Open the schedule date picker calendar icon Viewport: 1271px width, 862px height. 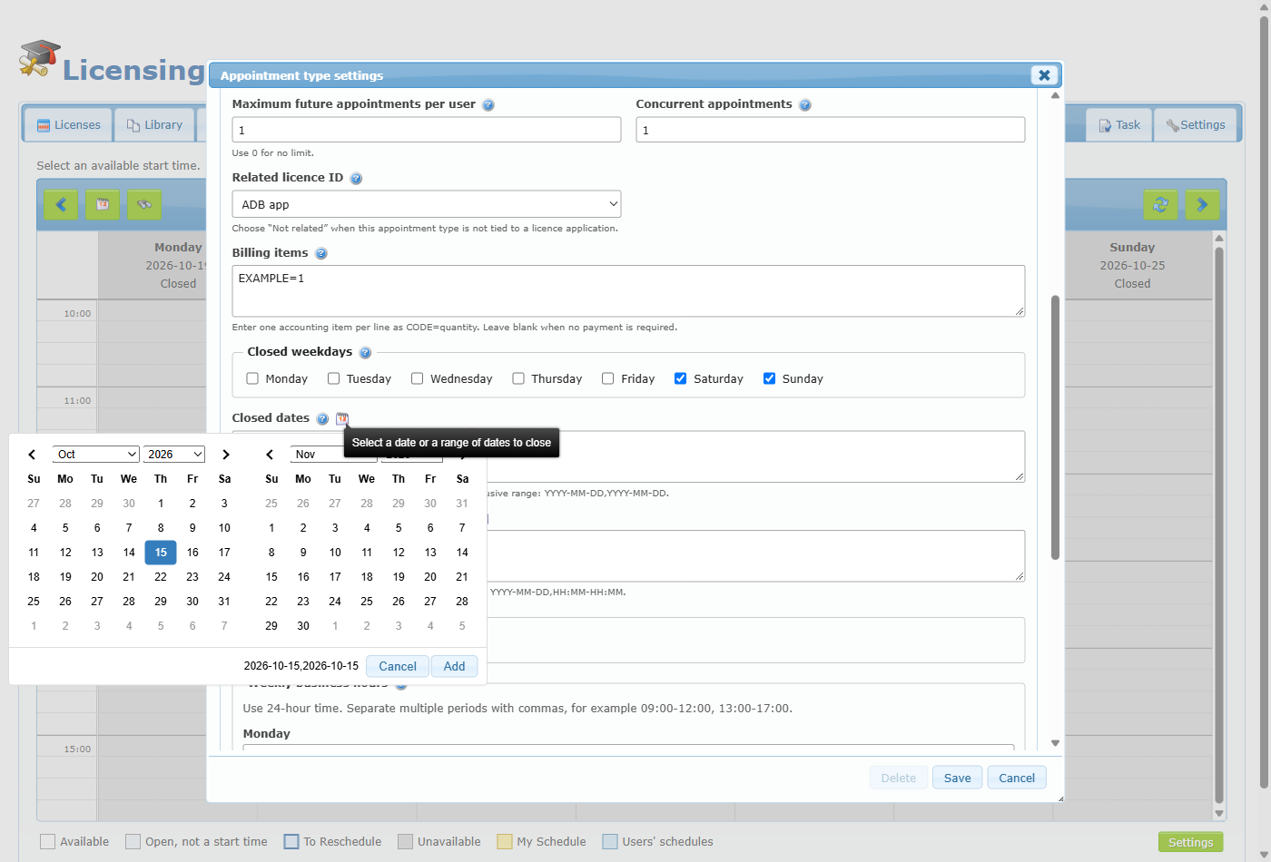tap(103, 204)
